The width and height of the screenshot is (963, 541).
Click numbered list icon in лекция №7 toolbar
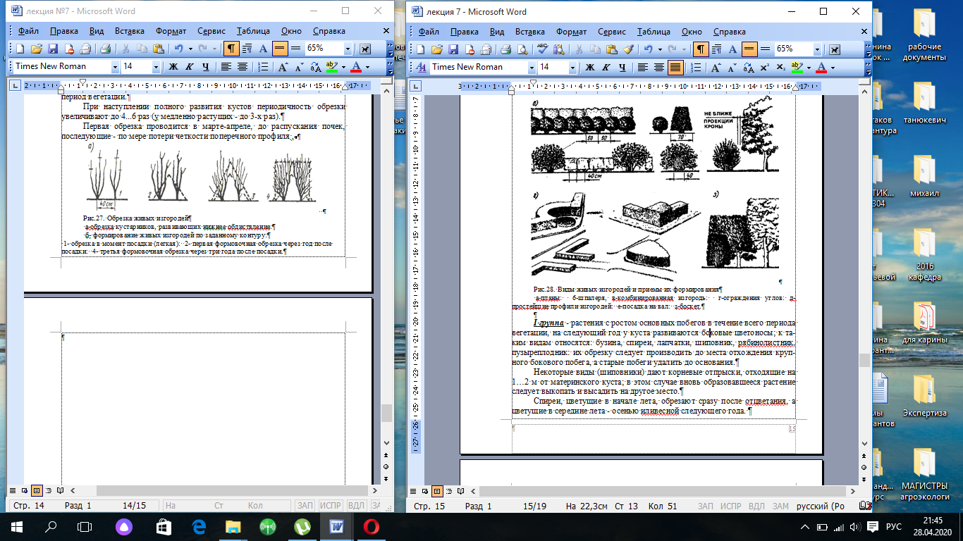click(263, 67)
